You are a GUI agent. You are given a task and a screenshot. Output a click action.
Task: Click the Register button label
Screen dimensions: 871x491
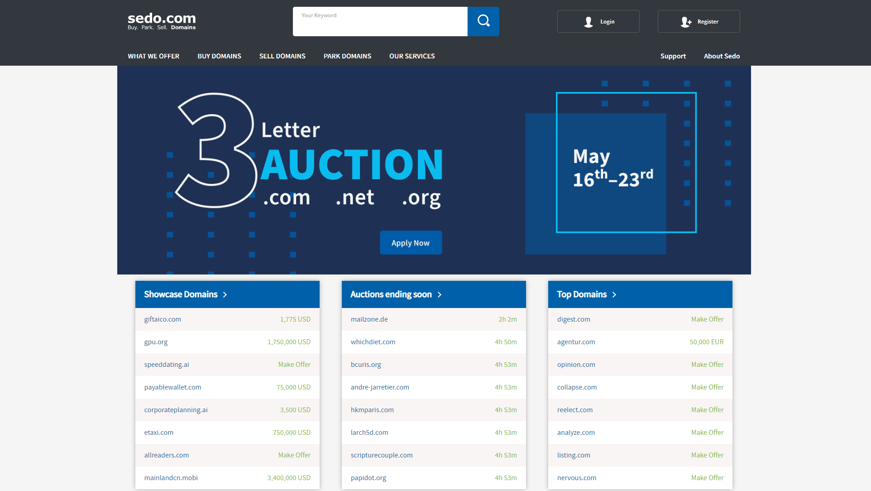pyautogui.click(x=708, y=22)
